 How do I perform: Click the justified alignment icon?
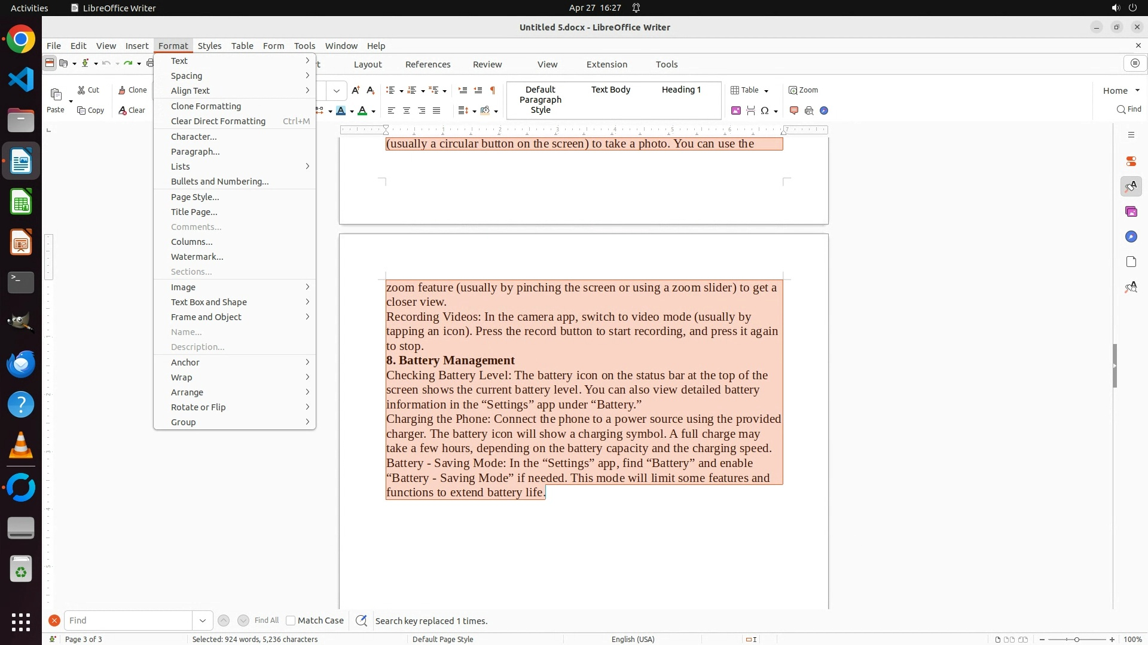[x=436, y=110]
